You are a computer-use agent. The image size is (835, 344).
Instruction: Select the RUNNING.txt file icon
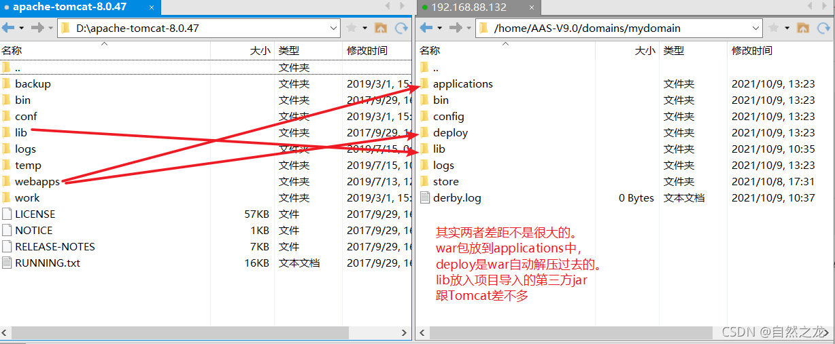7,263
